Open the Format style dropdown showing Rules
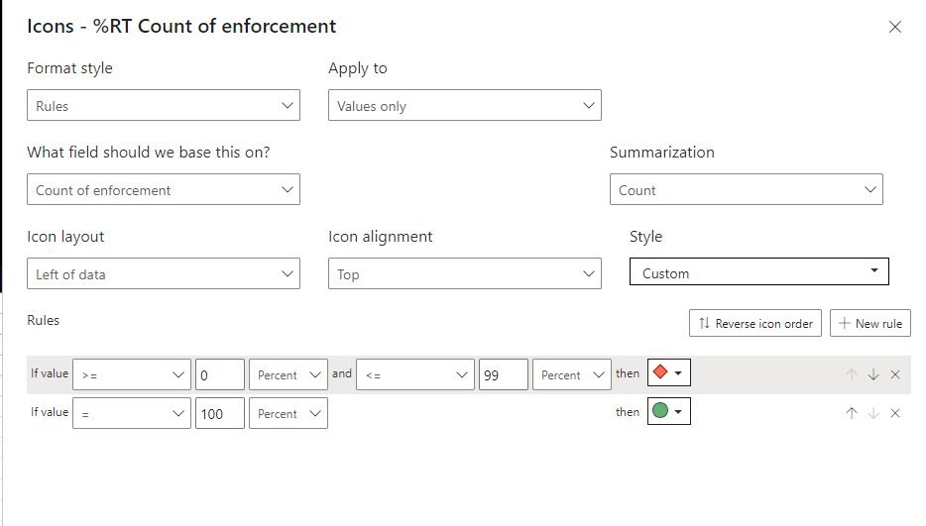This screenshot has height=526, width=926. (x=164, y=105)
